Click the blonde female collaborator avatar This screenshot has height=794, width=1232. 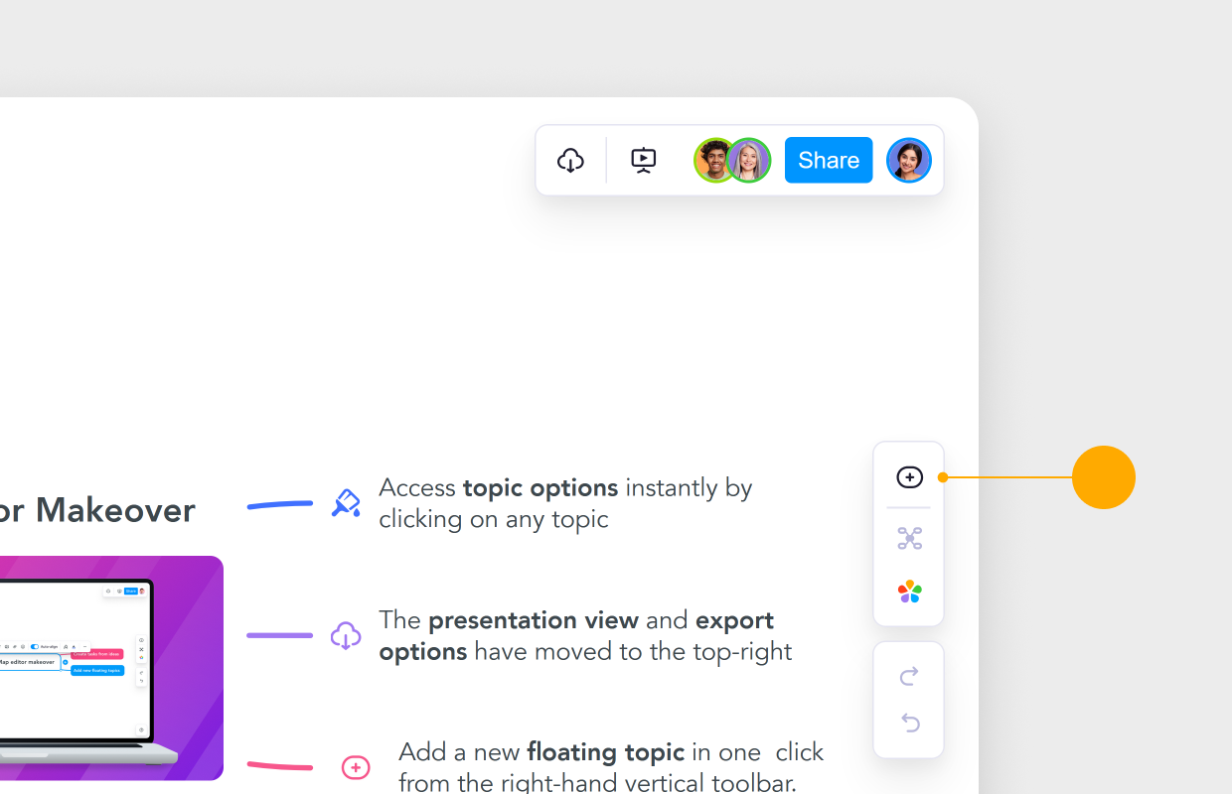pyautogui.click(x=750, y=160)
